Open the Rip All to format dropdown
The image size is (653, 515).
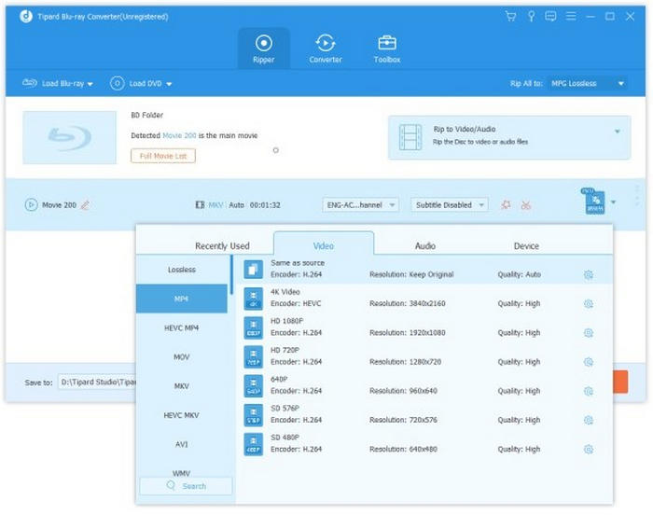point(586,83)
